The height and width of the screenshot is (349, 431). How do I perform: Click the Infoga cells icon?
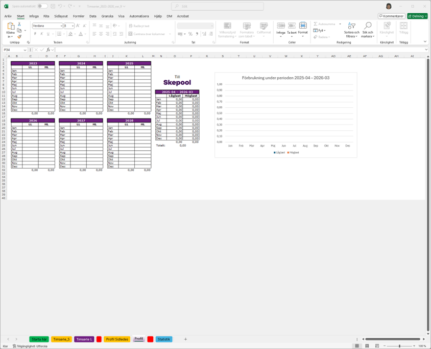281,29
